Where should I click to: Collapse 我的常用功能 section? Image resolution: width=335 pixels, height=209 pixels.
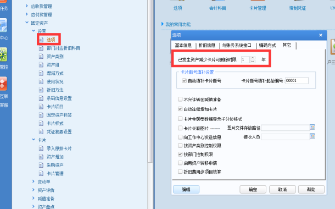point(163,24)
